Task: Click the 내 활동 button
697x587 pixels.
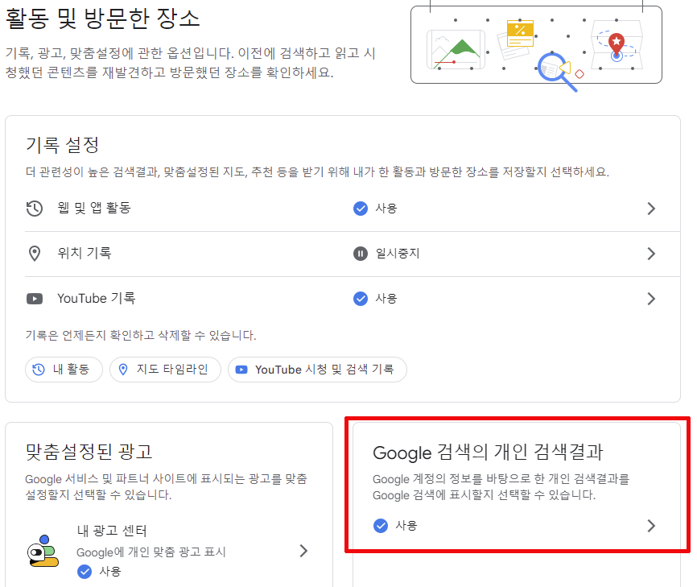Action: (x=64, y=370)
